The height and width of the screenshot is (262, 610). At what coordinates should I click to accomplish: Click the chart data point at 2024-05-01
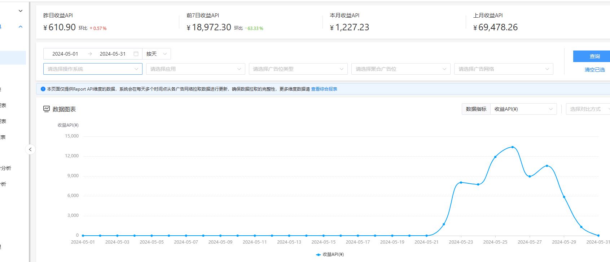click(83, 236)
